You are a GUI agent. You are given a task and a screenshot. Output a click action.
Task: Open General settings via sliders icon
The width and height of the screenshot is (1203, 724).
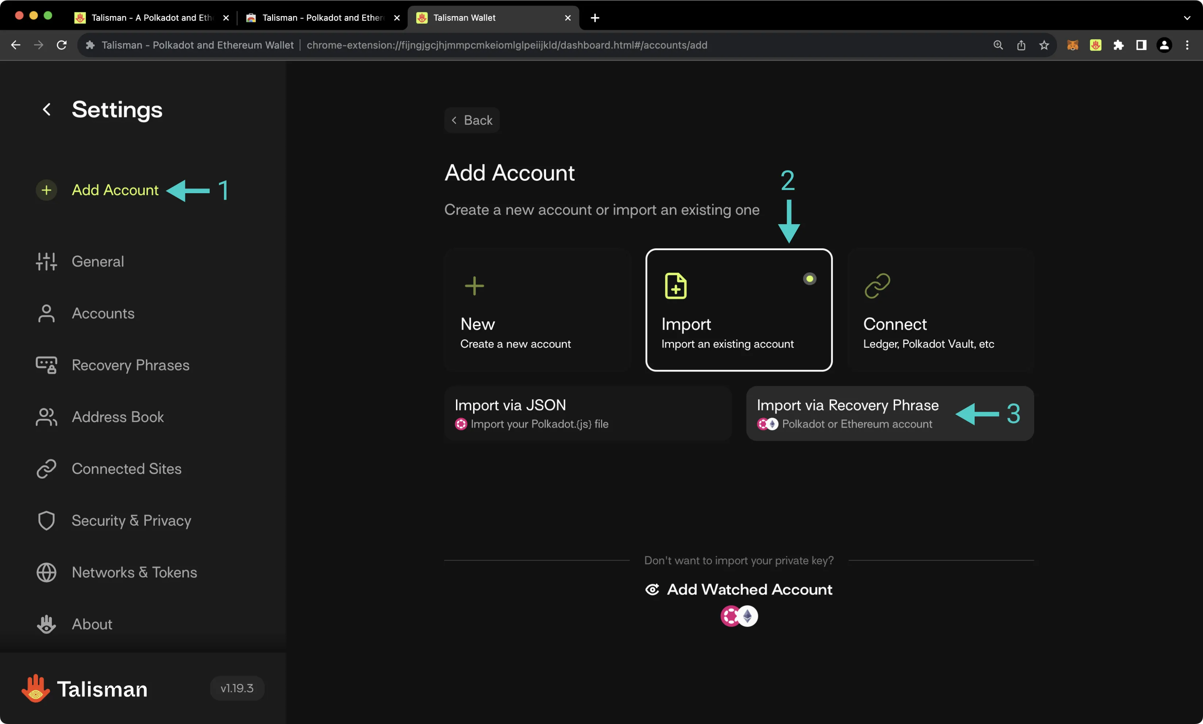click(46, 261)
